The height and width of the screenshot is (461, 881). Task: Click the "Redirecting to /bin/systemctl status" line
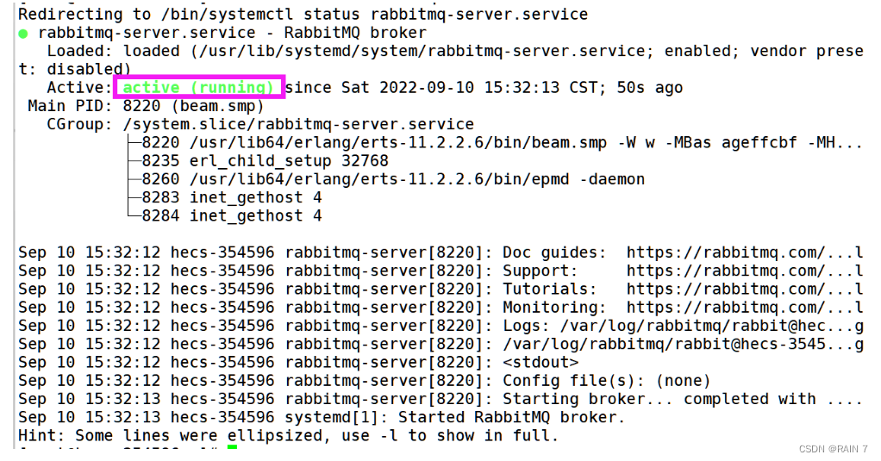303,14
